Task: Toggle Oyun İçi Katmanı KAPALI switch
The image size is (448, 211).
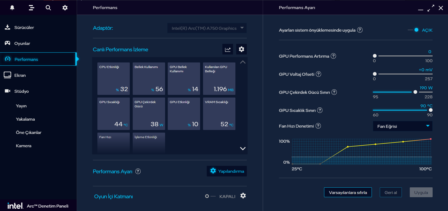Action: pos(210,196)
